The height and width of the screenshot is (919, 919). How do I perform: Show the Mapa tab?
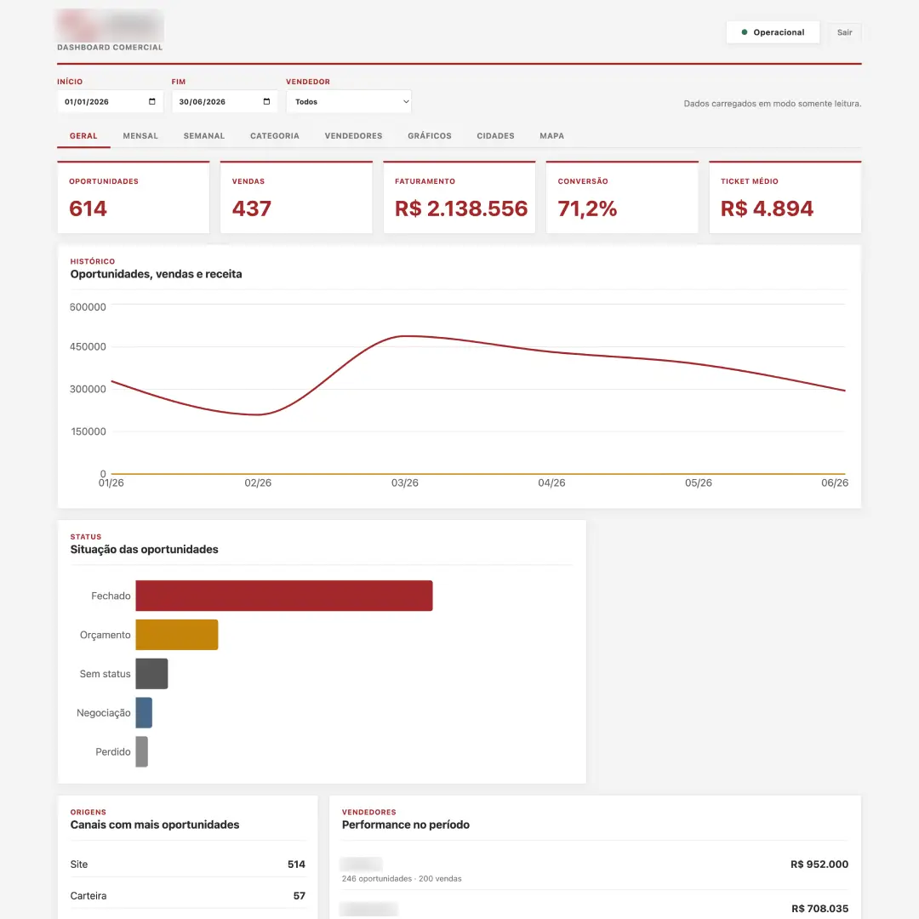[x=552, y=136]
